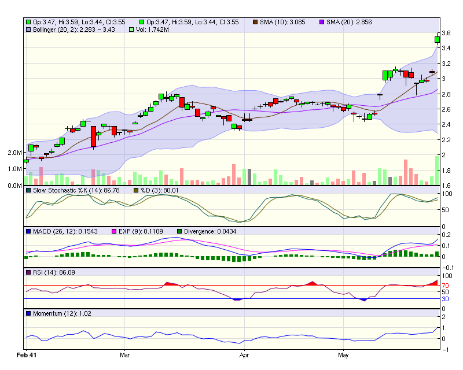Screen dimensions: 463x370
Task: Click the Vol: 1.742M legend text
Action: [153, 29]
